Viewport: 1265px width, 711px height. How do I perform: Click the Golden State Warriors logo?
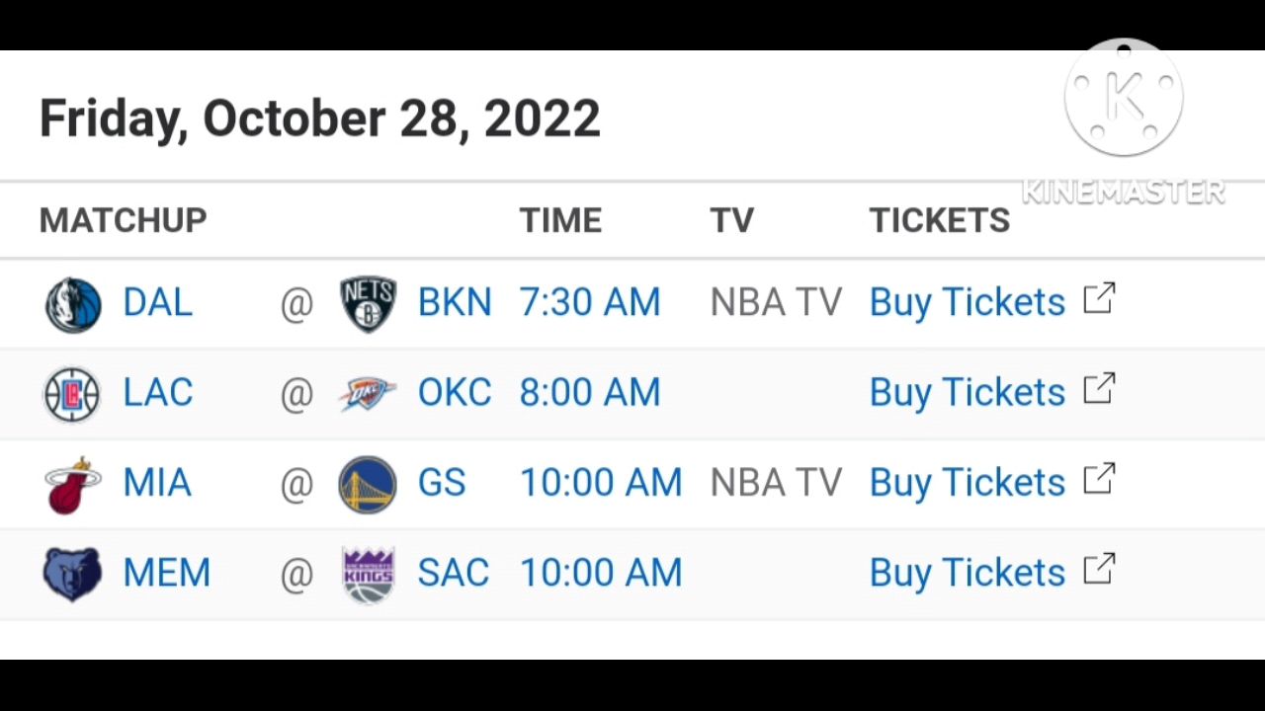tap(368, 485)
